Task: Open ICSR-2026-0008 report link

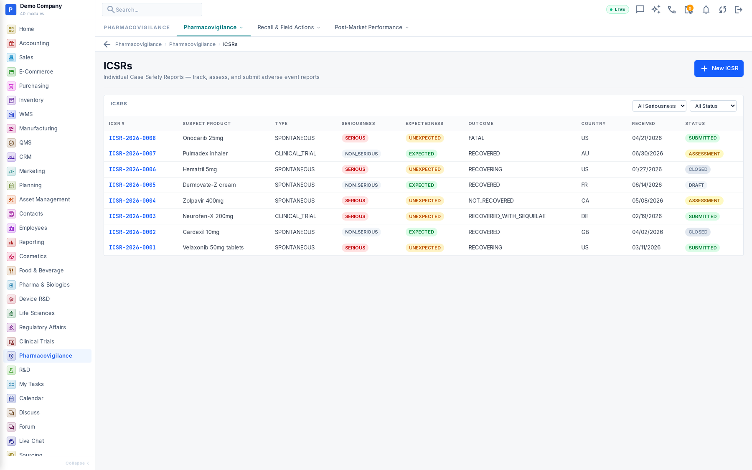Action: pyautogui.click(x=132, y=138)
